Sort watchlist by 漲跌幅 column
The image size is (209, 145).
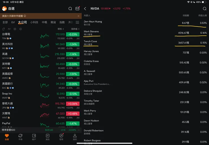click(x=75, y=29)
